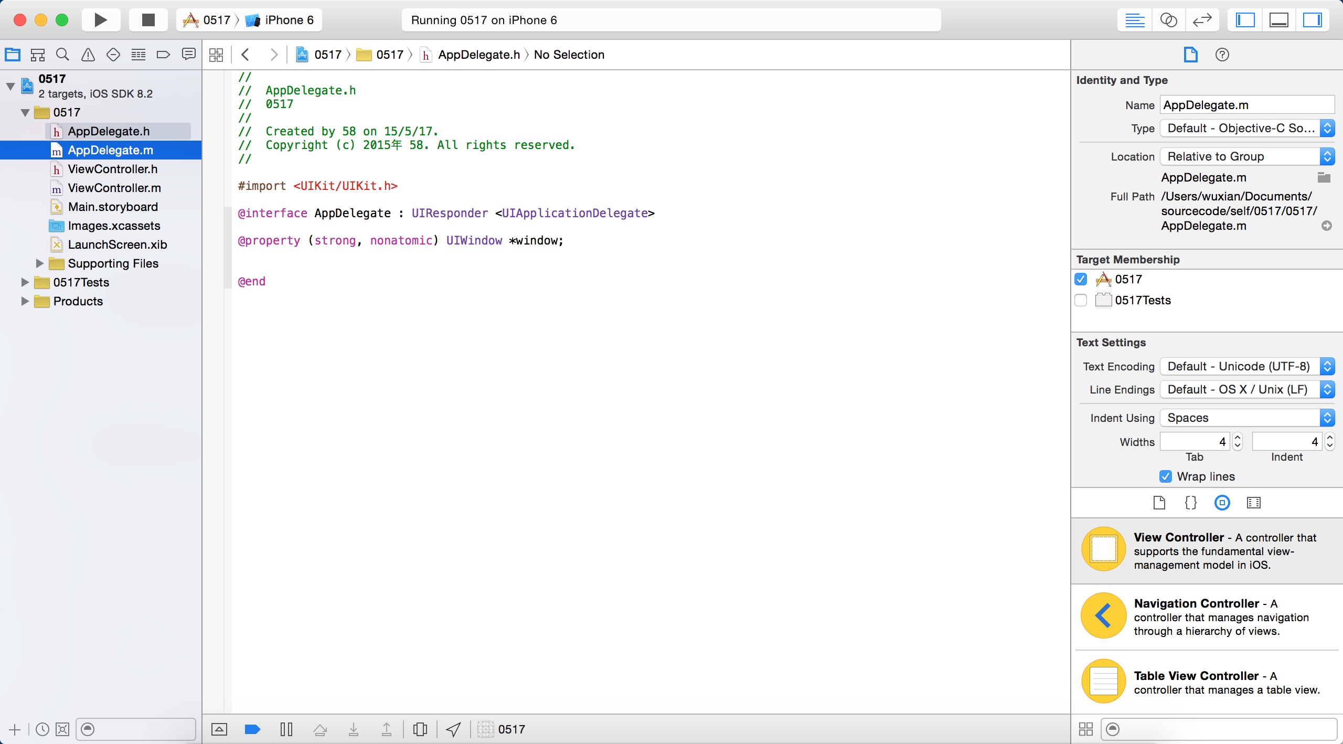Show the Assistant editor

(1168, 20)
